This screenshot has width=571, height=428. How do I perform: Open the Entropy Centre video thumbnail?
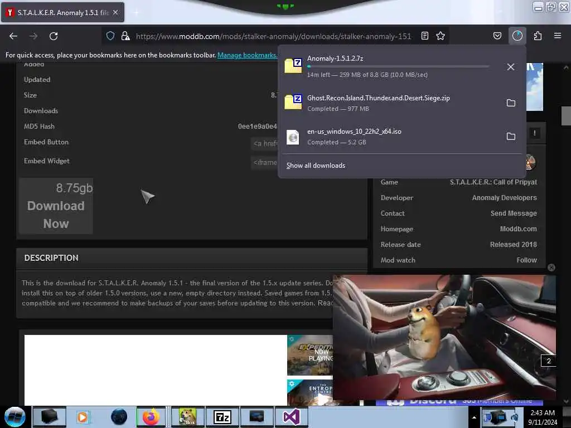pyautogui.click(x=310, y=393)
